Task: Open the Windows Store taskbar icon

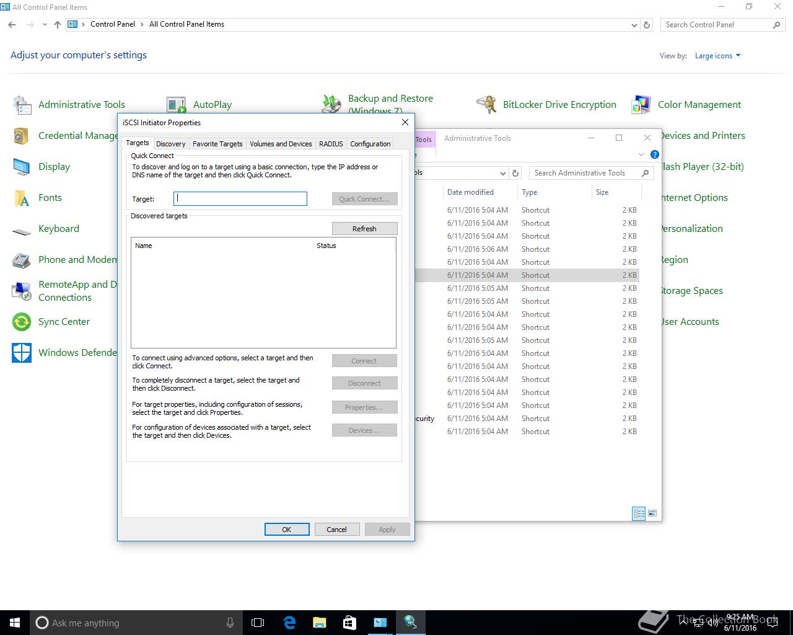Action: pos(349,623)
